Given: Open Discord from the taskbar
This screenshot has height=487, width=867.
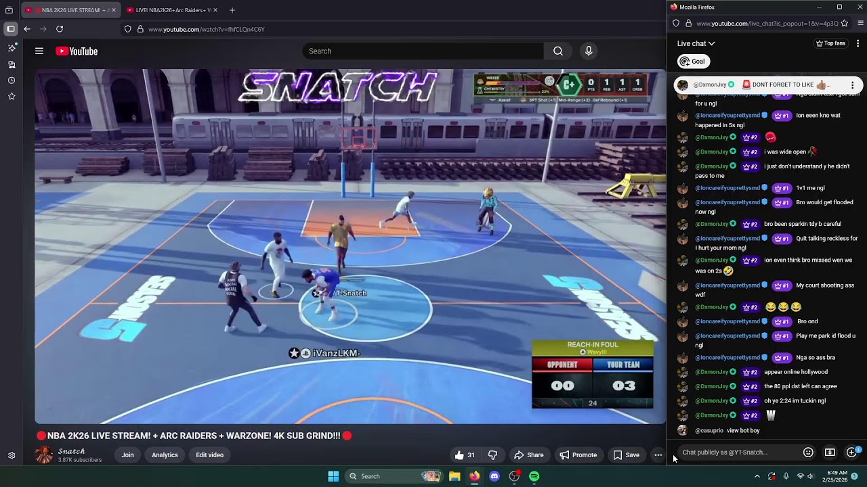Looking at the screenshot, I should (x=494, y=476).
